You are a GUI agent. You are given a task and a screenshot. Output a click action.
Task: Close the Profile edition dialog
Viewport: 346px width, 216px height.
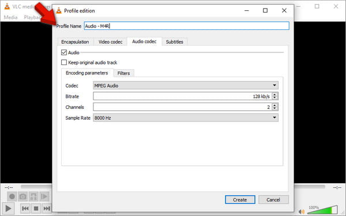(x=284, y=10)
